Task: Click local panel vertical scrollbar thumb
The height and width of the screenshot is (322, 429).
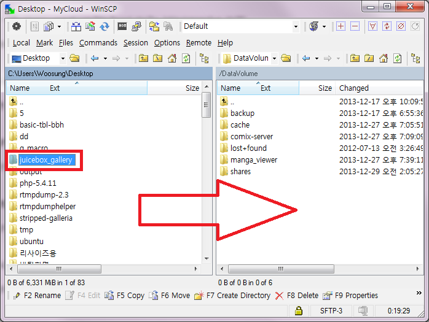Action: 207,105
